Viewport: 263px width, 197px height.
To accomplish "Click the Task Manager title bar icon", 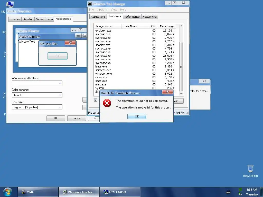I will pos(90,4).
